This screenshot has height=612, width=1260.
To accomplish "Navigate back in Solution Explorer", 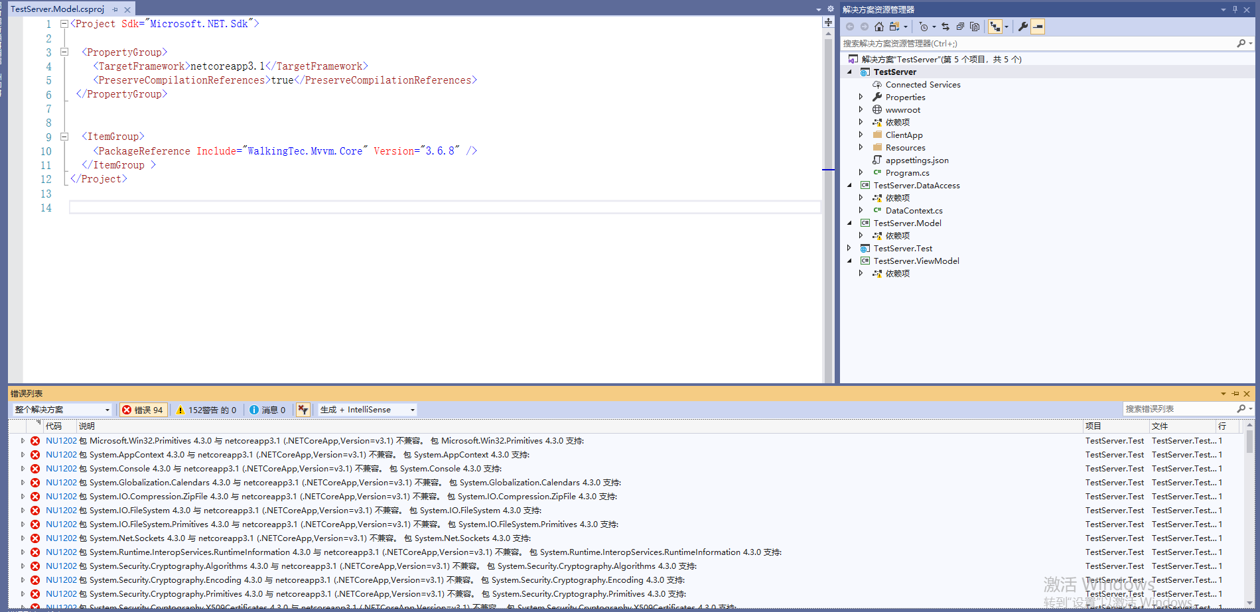I will 850,27.
